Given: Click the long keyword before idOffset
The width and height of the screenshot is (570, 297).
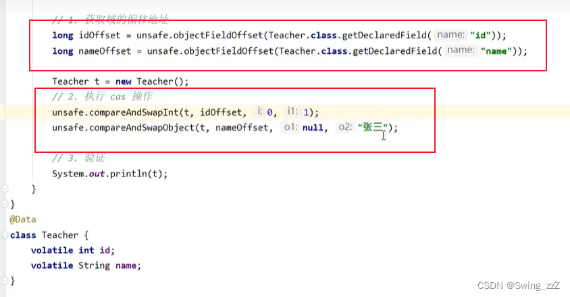Looking at the screenshot, I should [x=63, y=35].
